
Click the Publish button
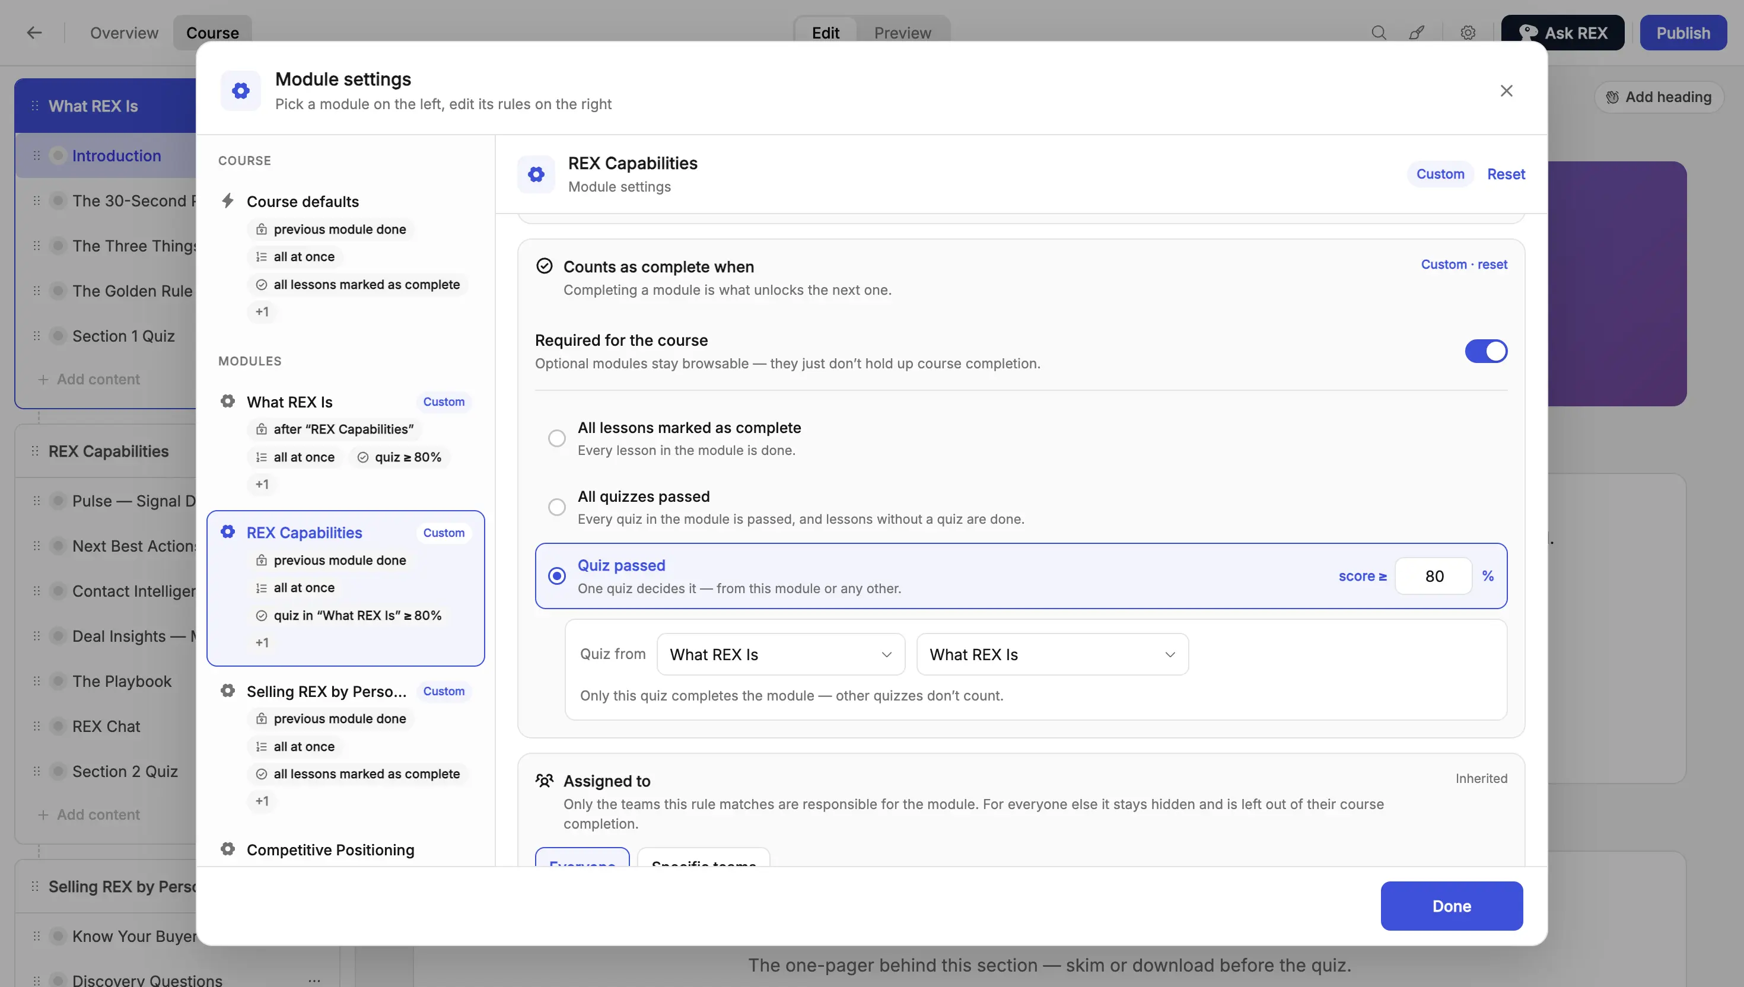tap(1683, 33)
